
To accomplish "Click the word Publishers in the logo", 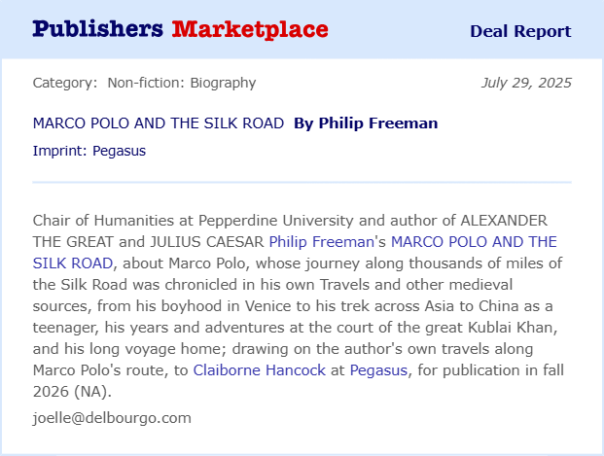I will 98,29.
